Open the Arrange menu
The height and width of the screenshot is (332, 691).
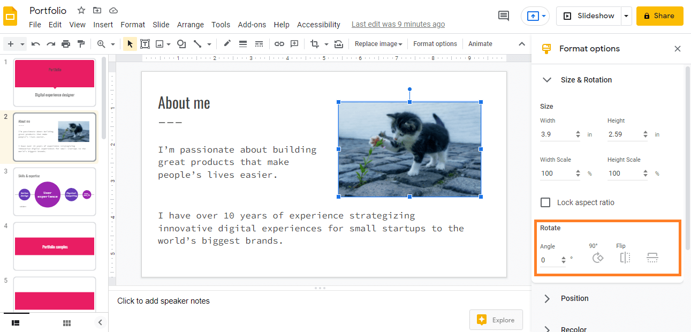tap(191, 24)
